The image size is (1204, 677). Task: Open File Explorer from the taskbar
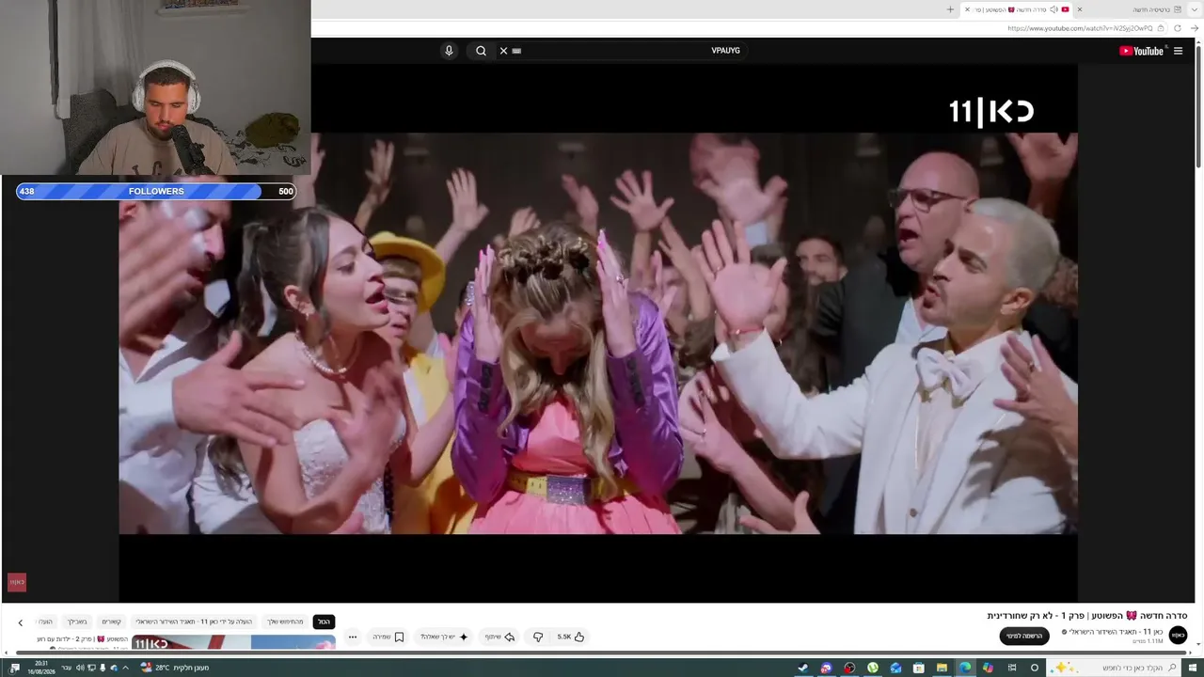942,668
